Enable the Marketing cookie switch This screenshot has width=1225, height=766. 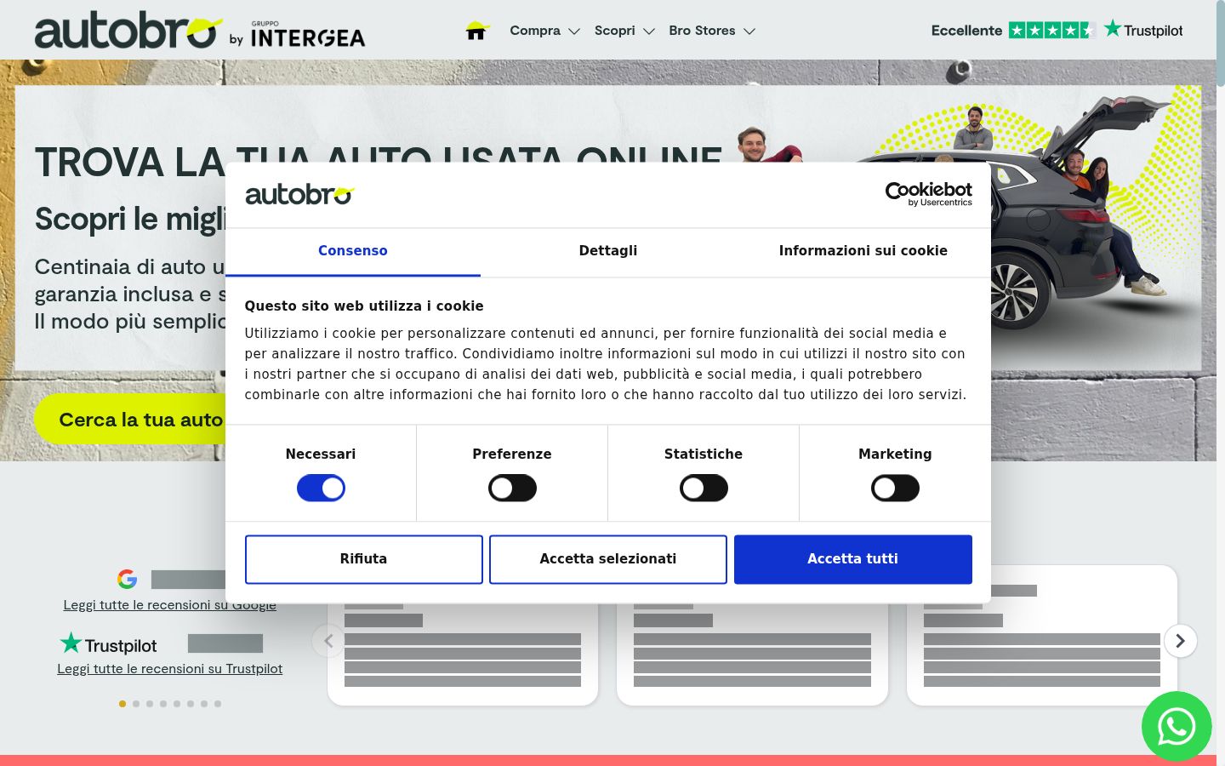coord(895,489)
